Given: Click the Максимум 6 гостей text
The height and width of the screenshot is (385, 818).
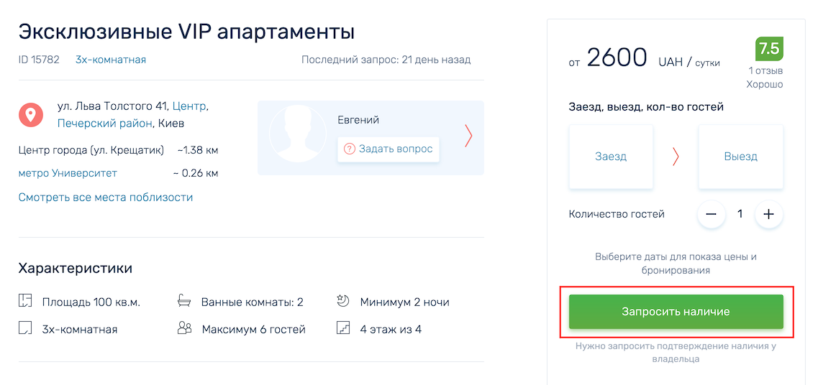Looking at the screenshot, I should tap(253, 330).
